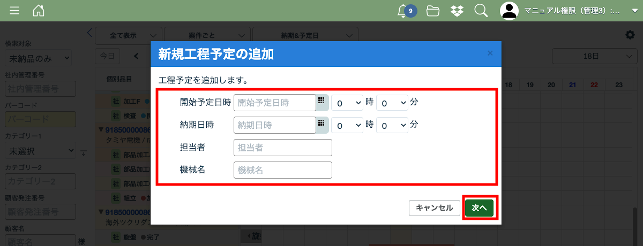Viewport: 643px width, 246px height.
Task: Close the 新規工程予定の追加 dialog
Action: point(490,53)
